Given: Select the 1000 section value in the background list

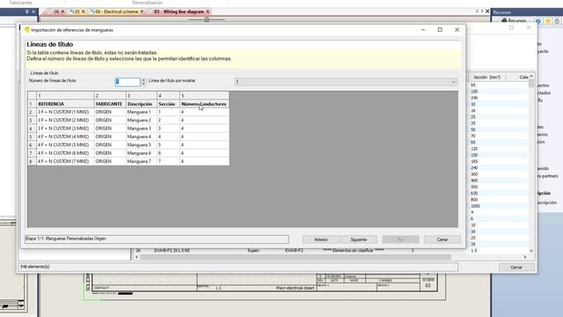Looking at the screenshot, I should coord(475,206).
